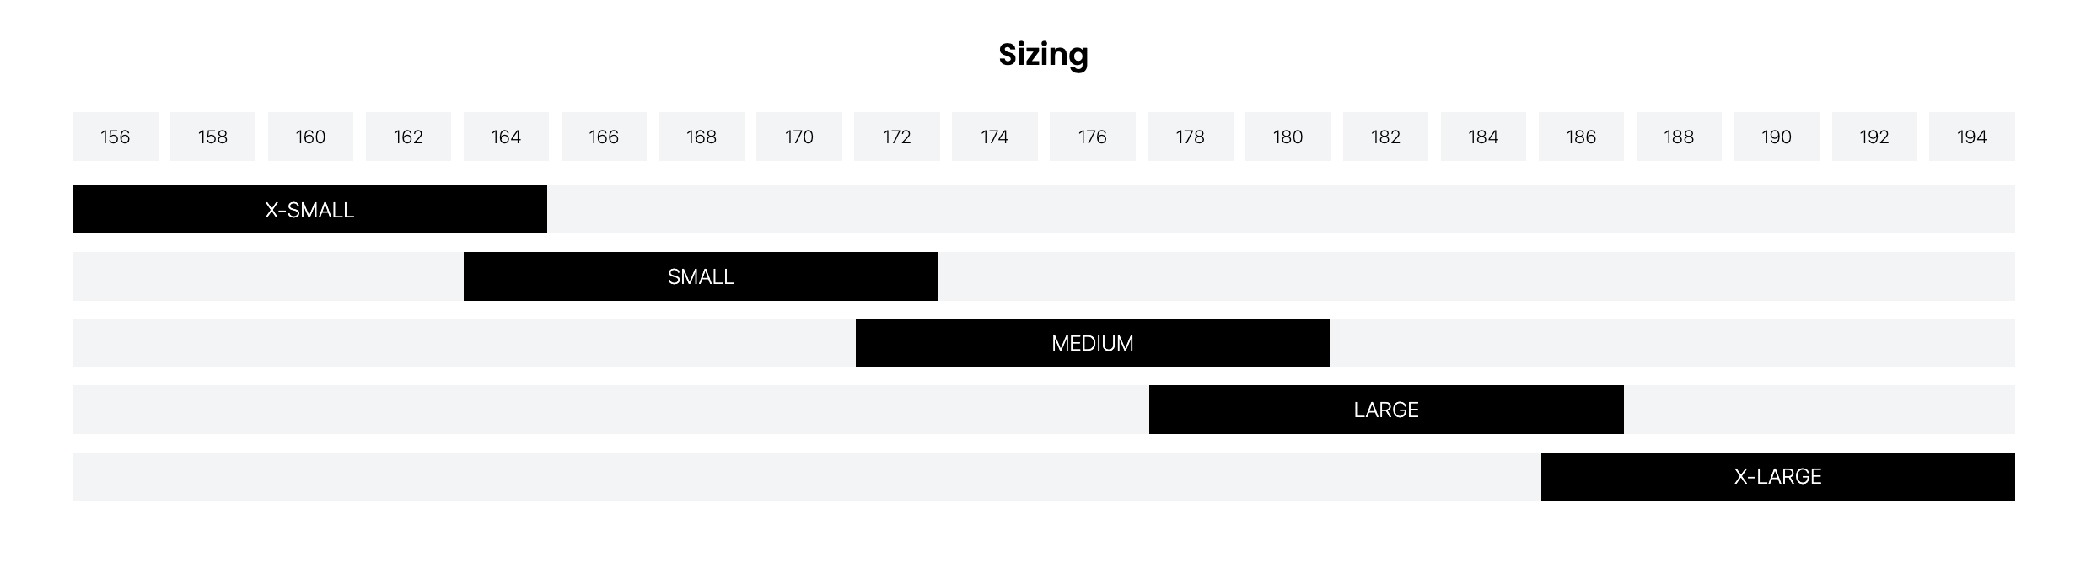Choose height 188 in the row
Image resolution: width=2086 pixels, height=568 pixels.
[x=1678, y=137]
